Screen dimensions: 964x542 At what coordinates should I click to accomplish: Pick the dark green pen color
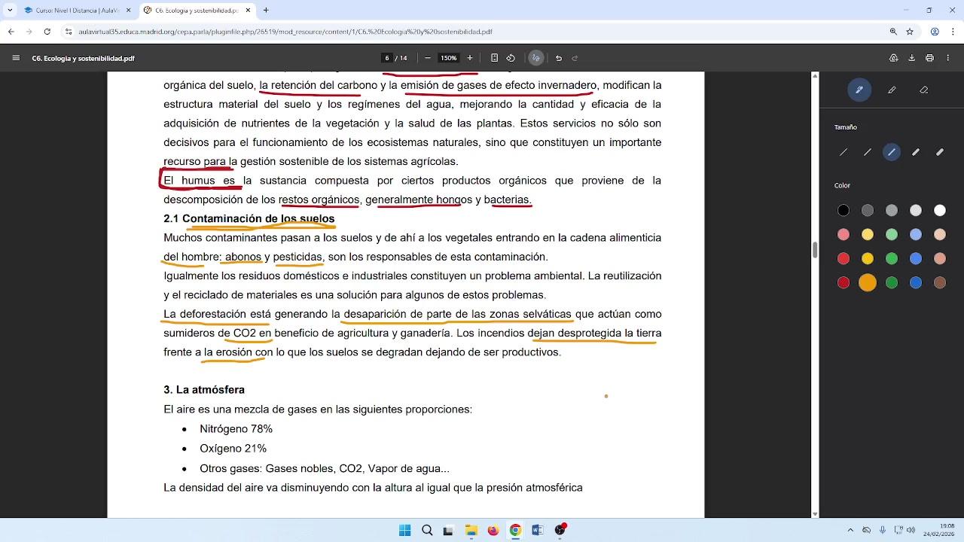tap(892, 283)
